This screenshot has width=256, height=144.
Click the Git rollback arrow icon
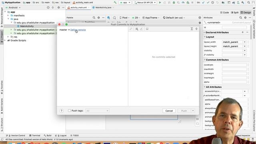pyautogui.click(x=217, y=2)
